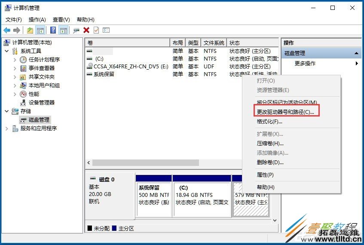Viewport: 364px width, 245px height.
Task: Select 磁盘管理 in the tree
Action: point(39,120)
